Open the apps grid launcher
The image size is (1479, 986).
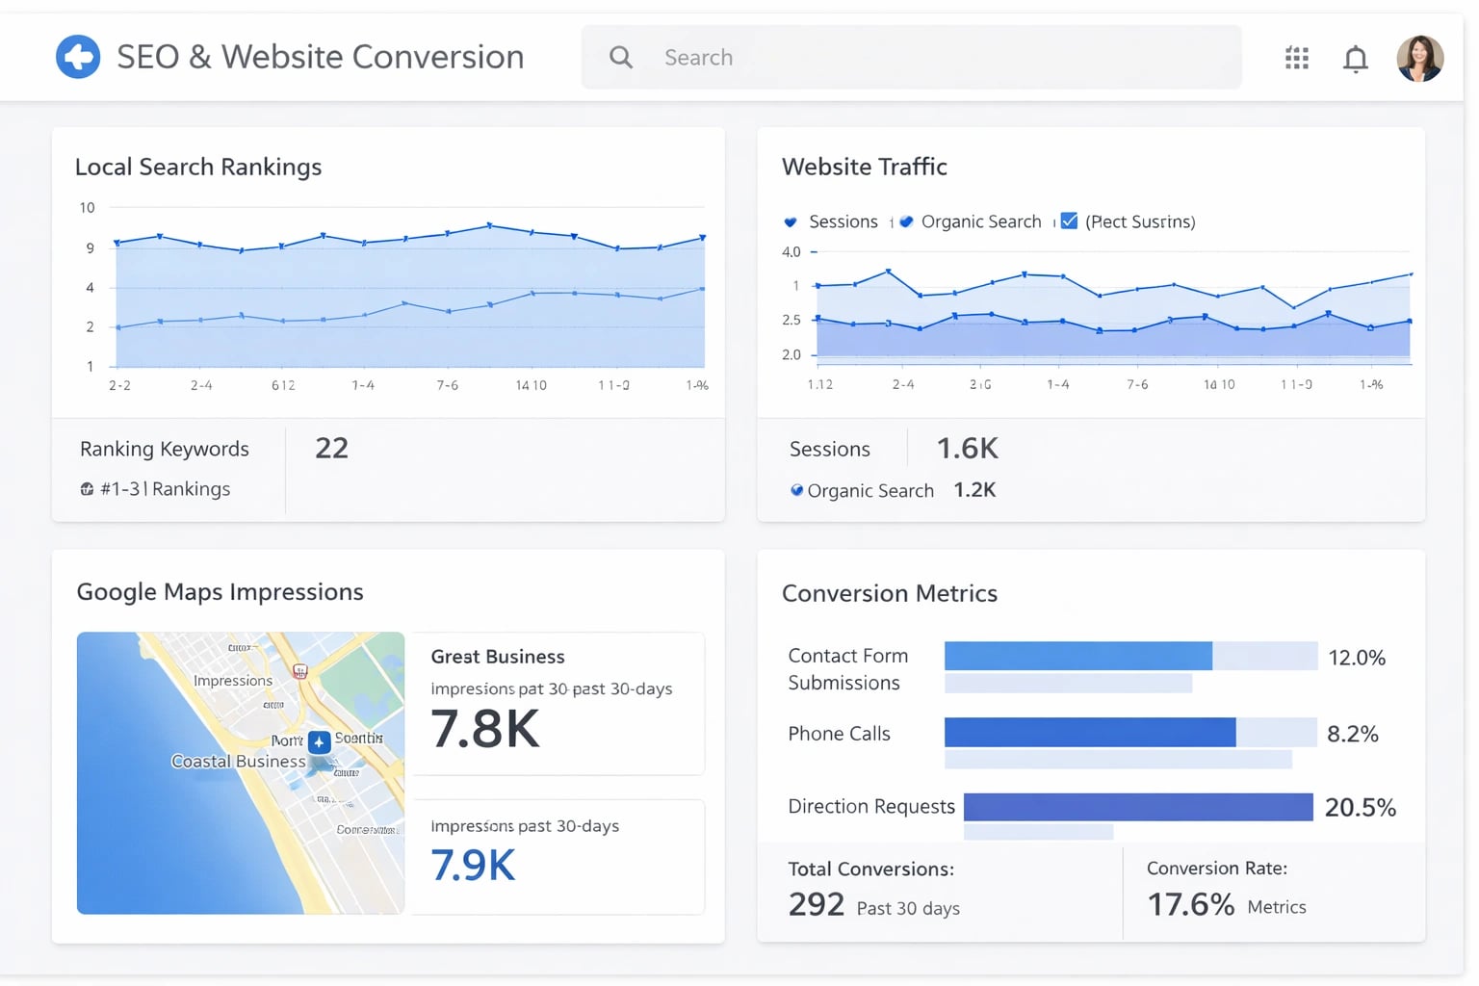(1297, 58)
